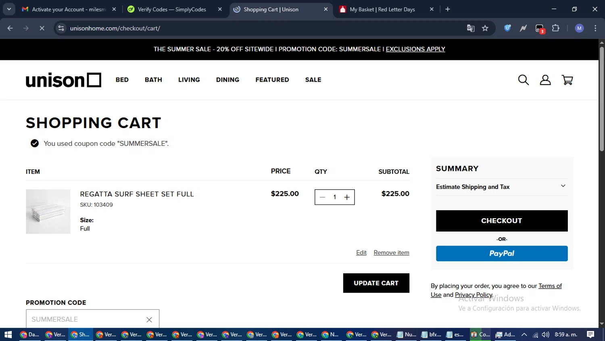Open the tab search dropdown arrow

9,9
